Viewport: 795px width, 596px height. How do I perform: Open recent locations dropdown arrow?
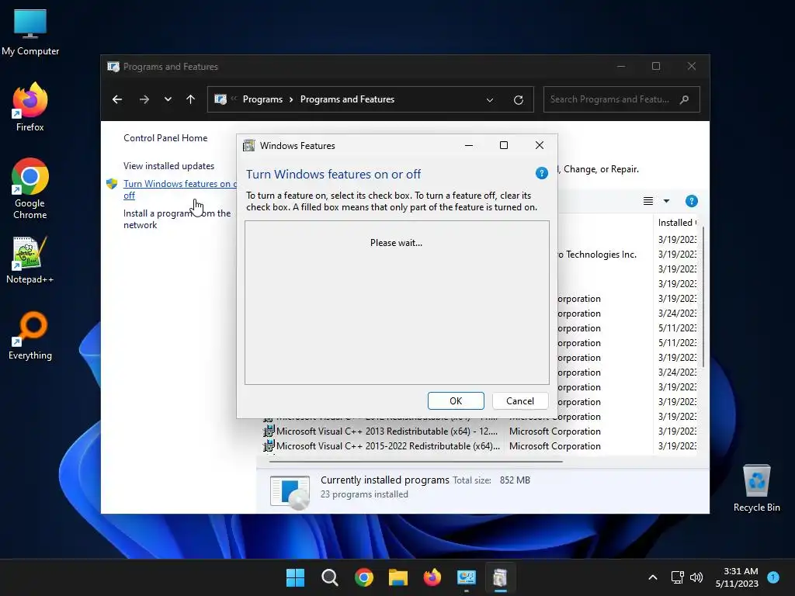pyautogui.click(x=168, y=99)
